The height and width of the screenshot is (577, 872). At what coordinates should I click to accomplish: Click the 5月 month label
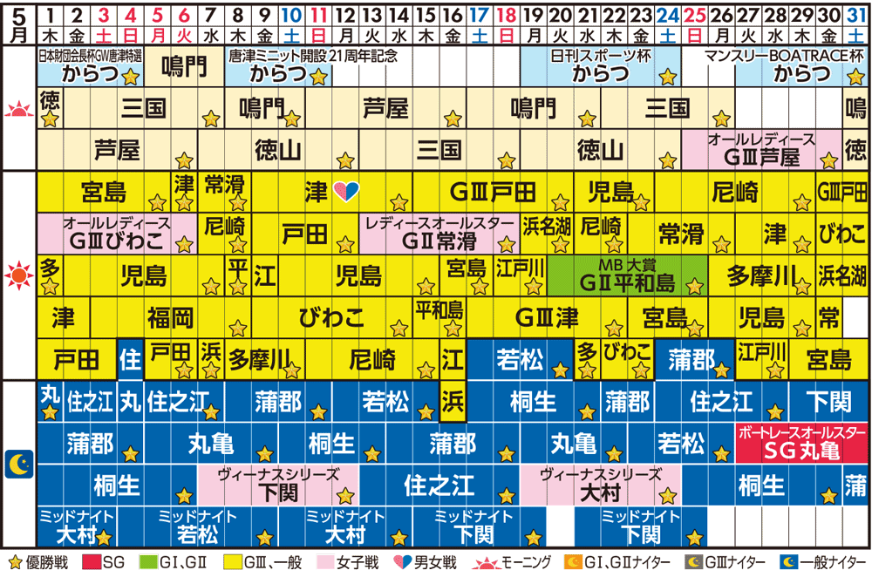pos(19,24)
